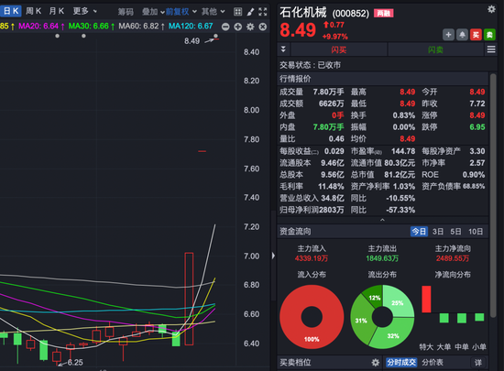Switch to the 日K daily chart tab
504x371 pixels.
coord(11,11)
